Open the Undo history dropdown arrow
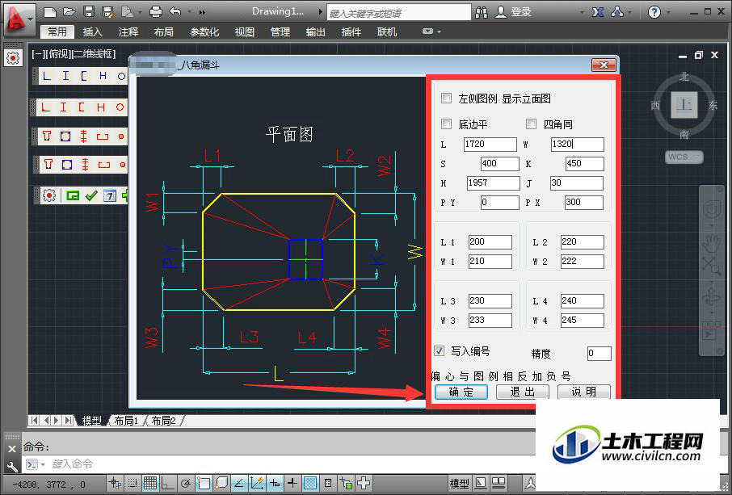The image size is (732, 495). [x=190, y=12]
